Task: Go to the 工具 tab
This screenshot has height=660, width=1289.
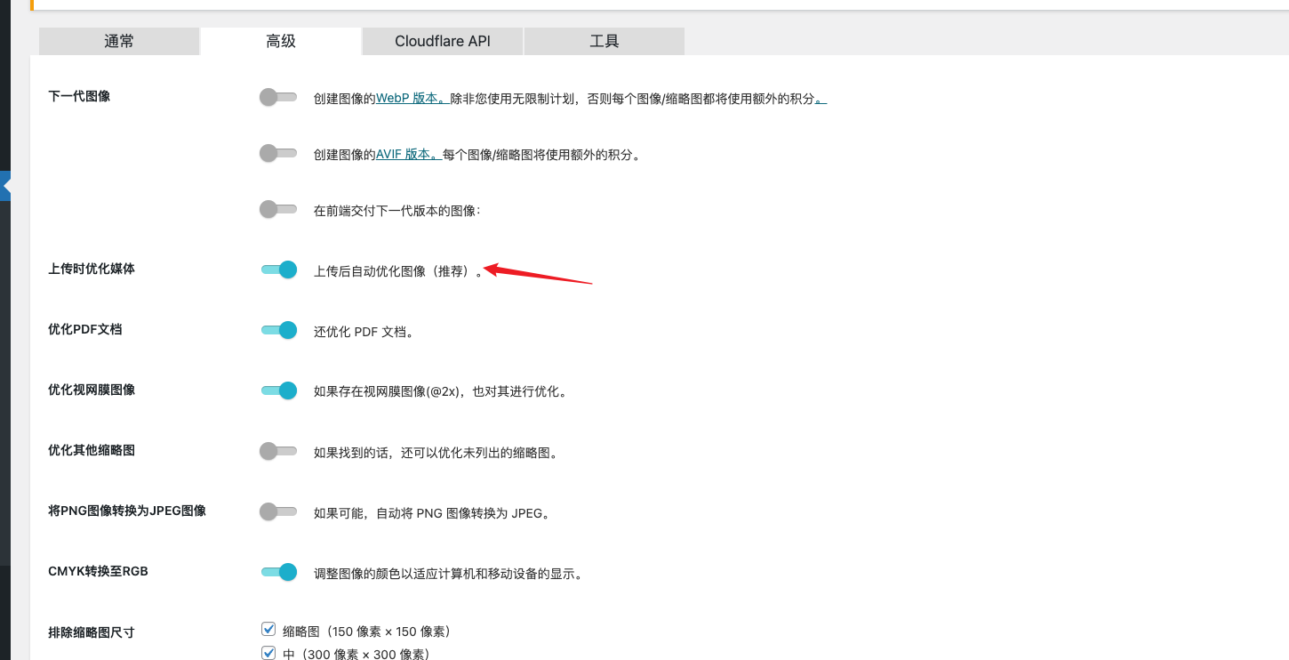Action: (x=604, y=41)
